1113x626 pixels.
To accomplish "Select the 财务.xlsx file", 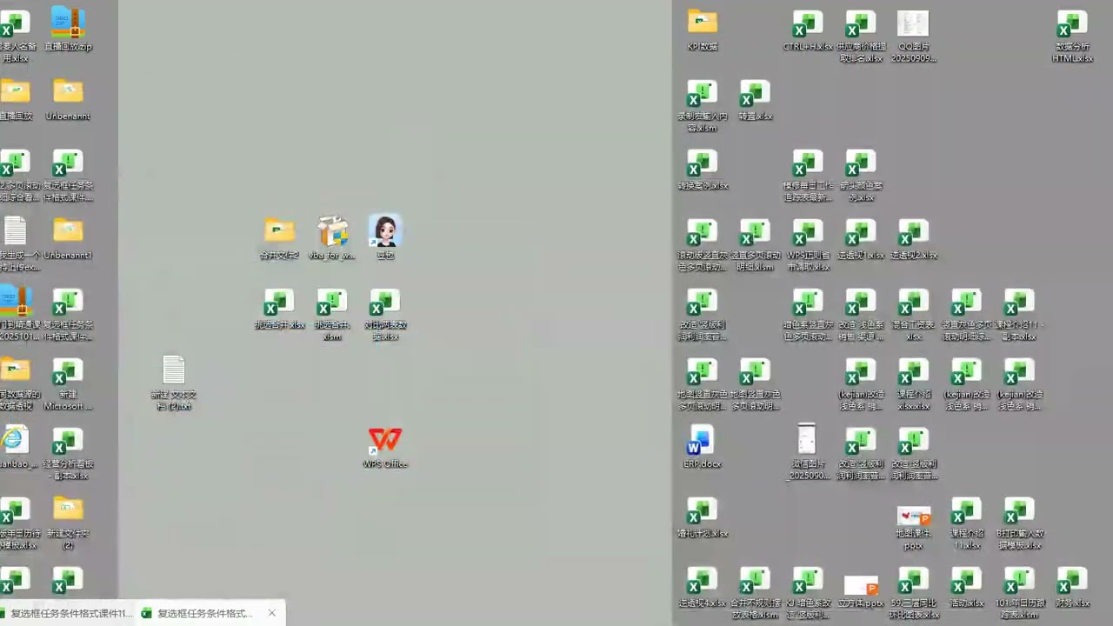I will (x=1072, y=586).
